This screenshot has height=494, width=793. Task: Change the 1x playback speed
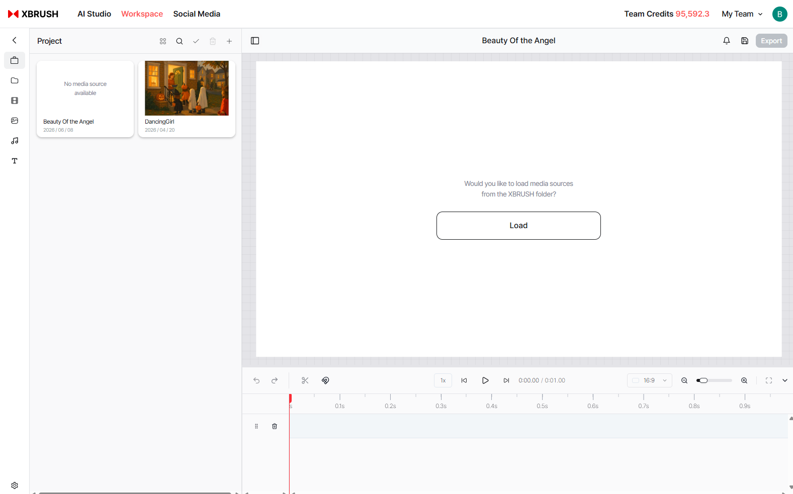pyautogui.click(x=443, y=380)
